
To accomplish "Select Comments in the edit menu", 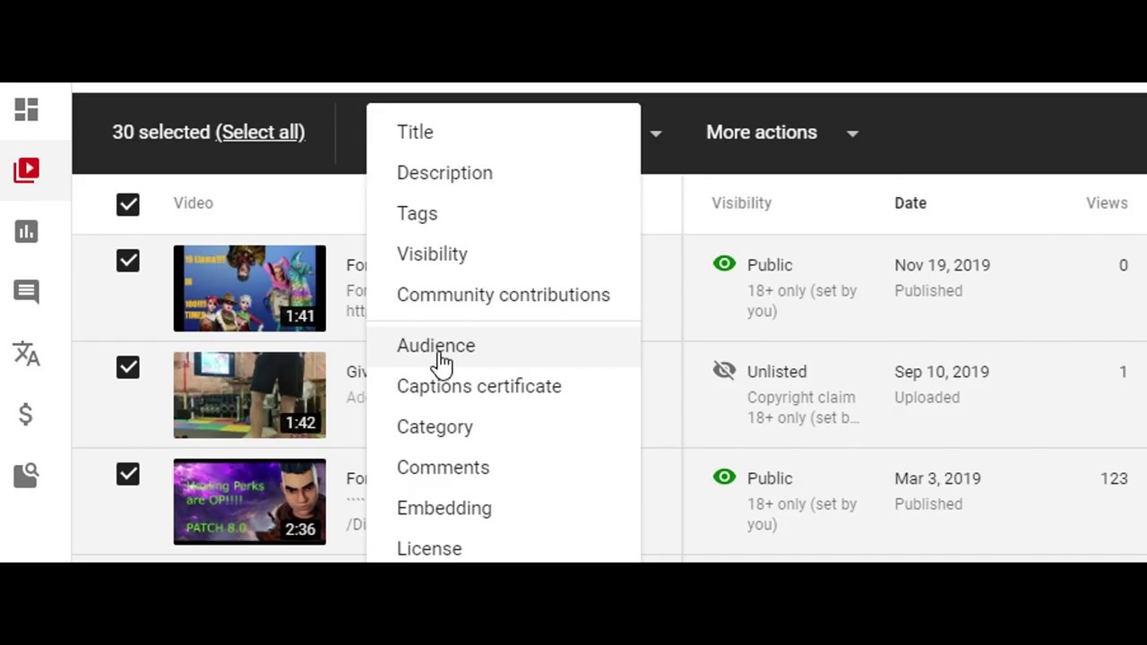I will coord(504,468).
